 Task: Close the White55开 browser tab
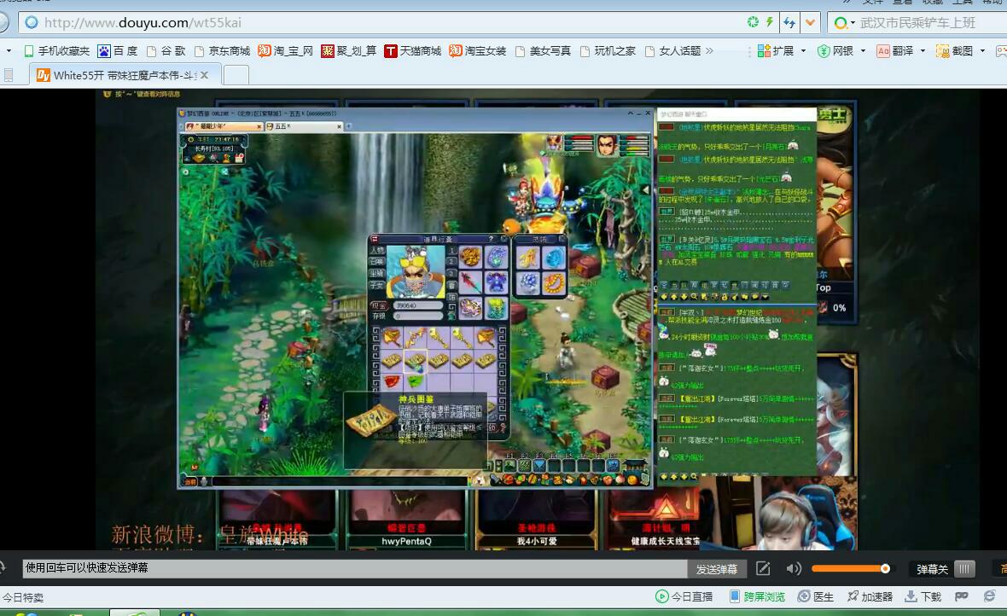pyautogui.click(x=204, y=75)
